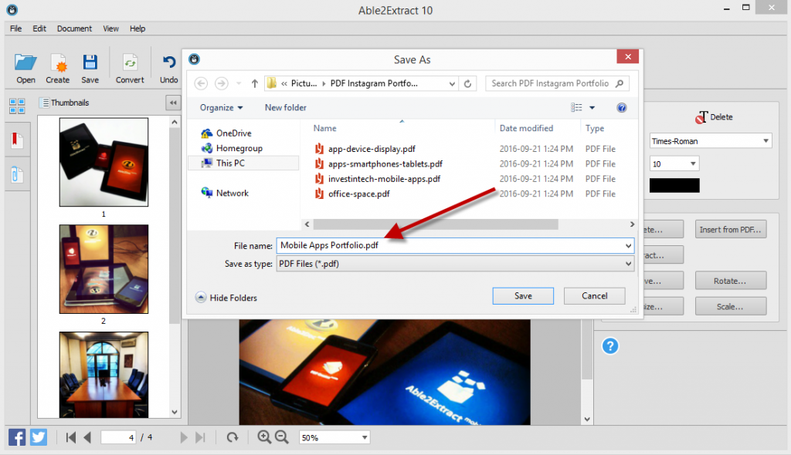This screenshot has width=791, height=455.
Task: Click the Open folder toolbar icon
Action: point(25,62)
